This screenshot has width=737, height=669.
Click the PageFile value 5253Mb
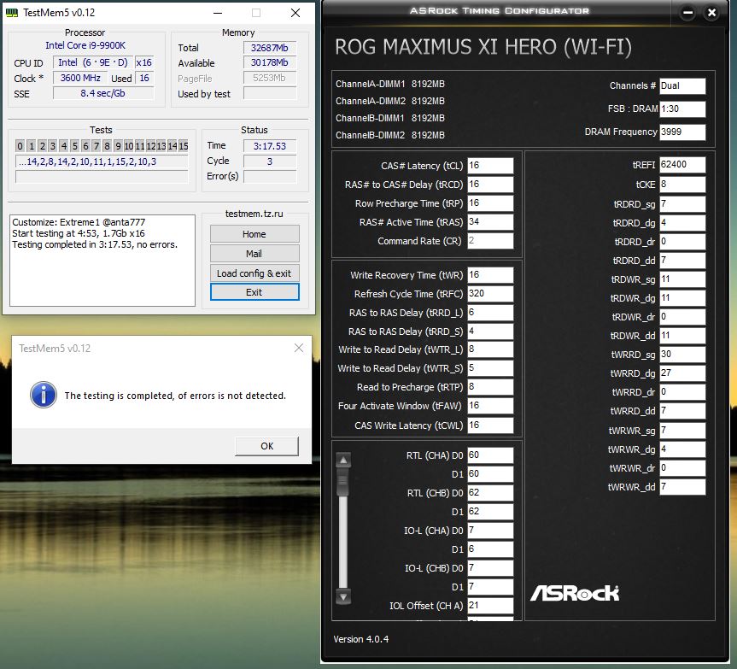click(x=269, y=78)
